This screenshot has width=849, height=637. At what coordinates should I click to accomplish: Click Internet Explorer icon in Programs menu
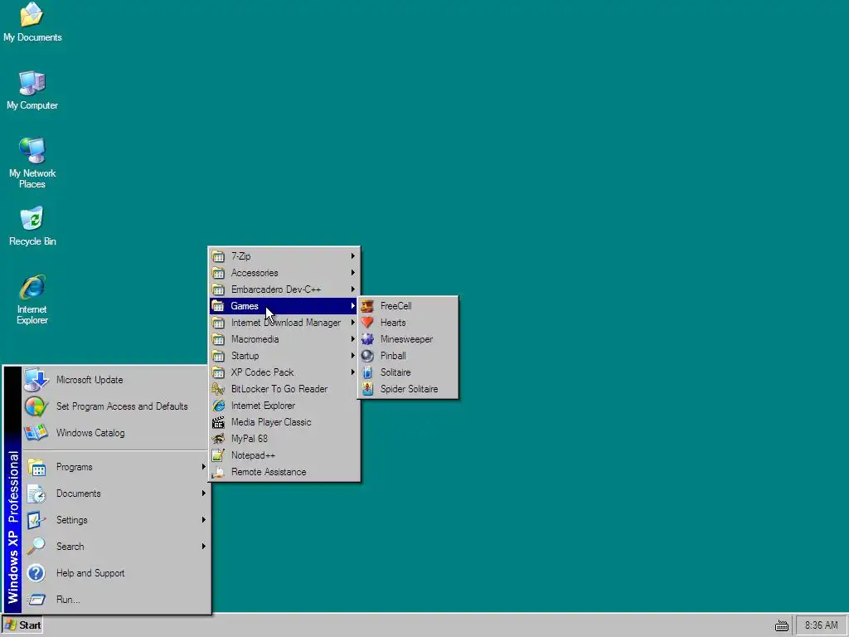(218, 406)
